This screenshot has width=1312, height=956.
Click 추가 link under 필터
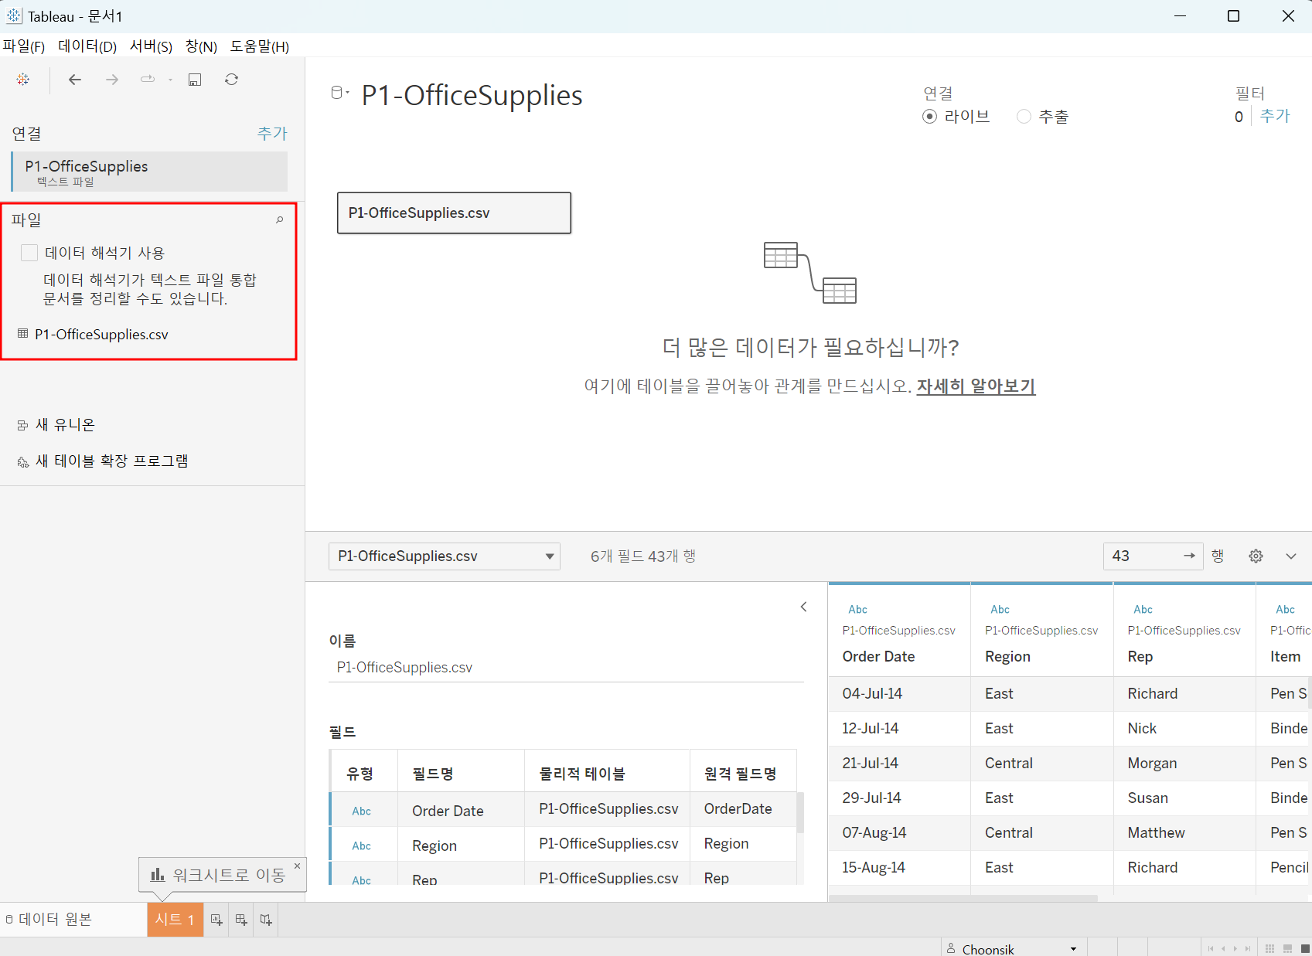coord(1275,116)
